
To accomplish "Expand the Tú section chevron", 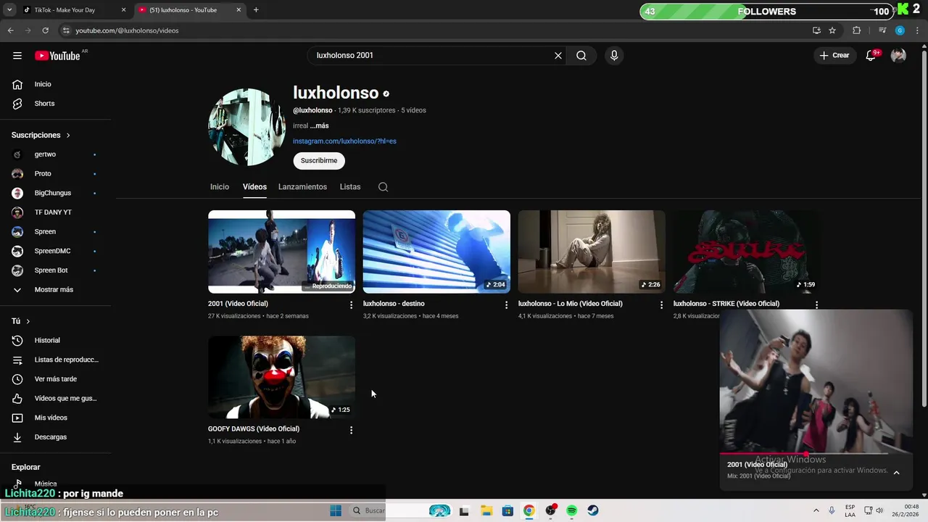I will point(28,321).
